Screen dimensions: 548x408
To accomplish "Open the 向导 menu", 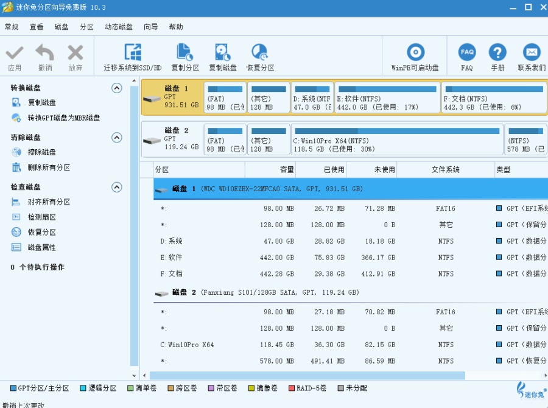I will coord(150,27).
